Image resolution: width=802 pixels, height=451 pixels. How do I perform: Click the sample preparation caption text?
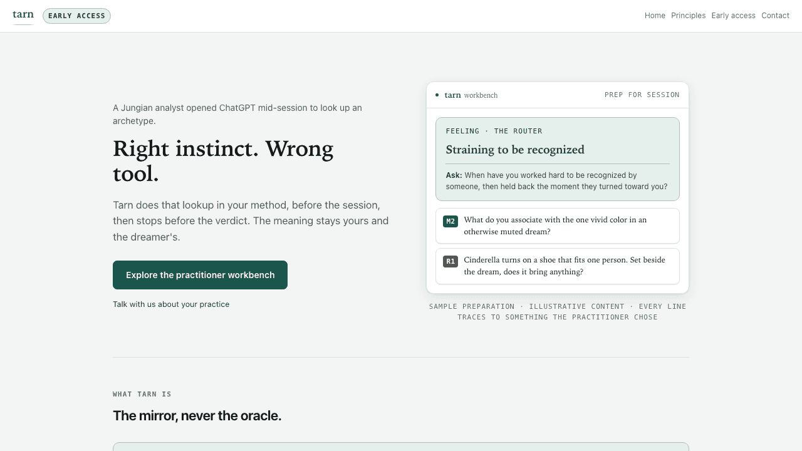tap(558, 311)
